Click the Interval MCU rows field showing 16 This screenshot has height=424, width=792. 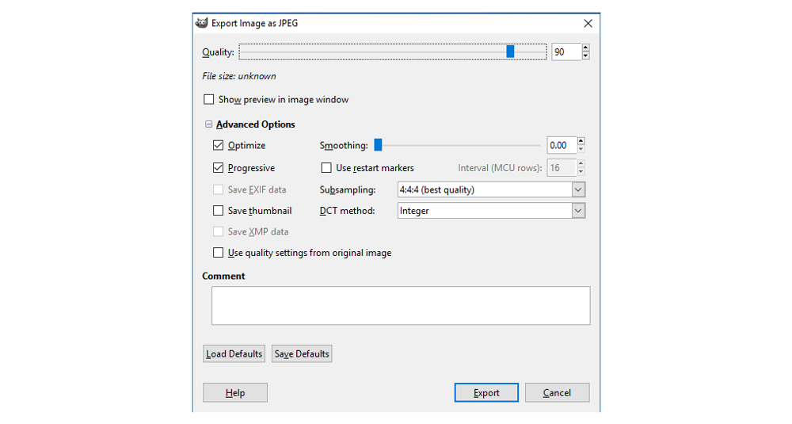click(562, 168)
